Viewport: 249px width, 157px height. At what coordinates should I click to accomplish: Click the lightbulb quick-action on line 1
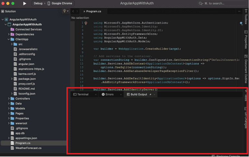point(86,23)
